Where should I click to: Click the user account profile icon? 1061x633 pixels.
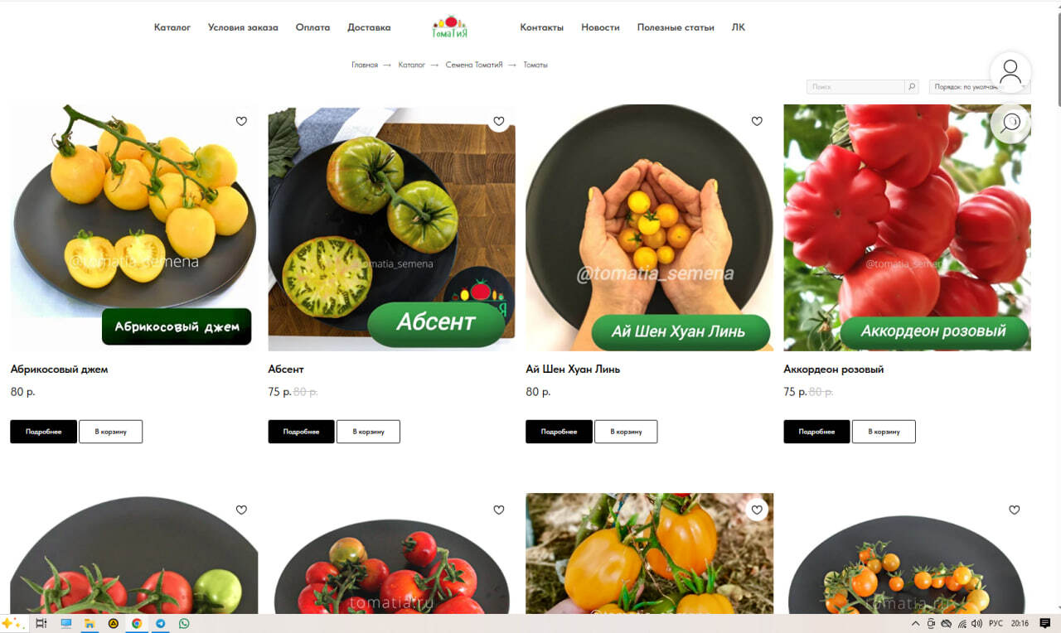tap(1010, 72)
